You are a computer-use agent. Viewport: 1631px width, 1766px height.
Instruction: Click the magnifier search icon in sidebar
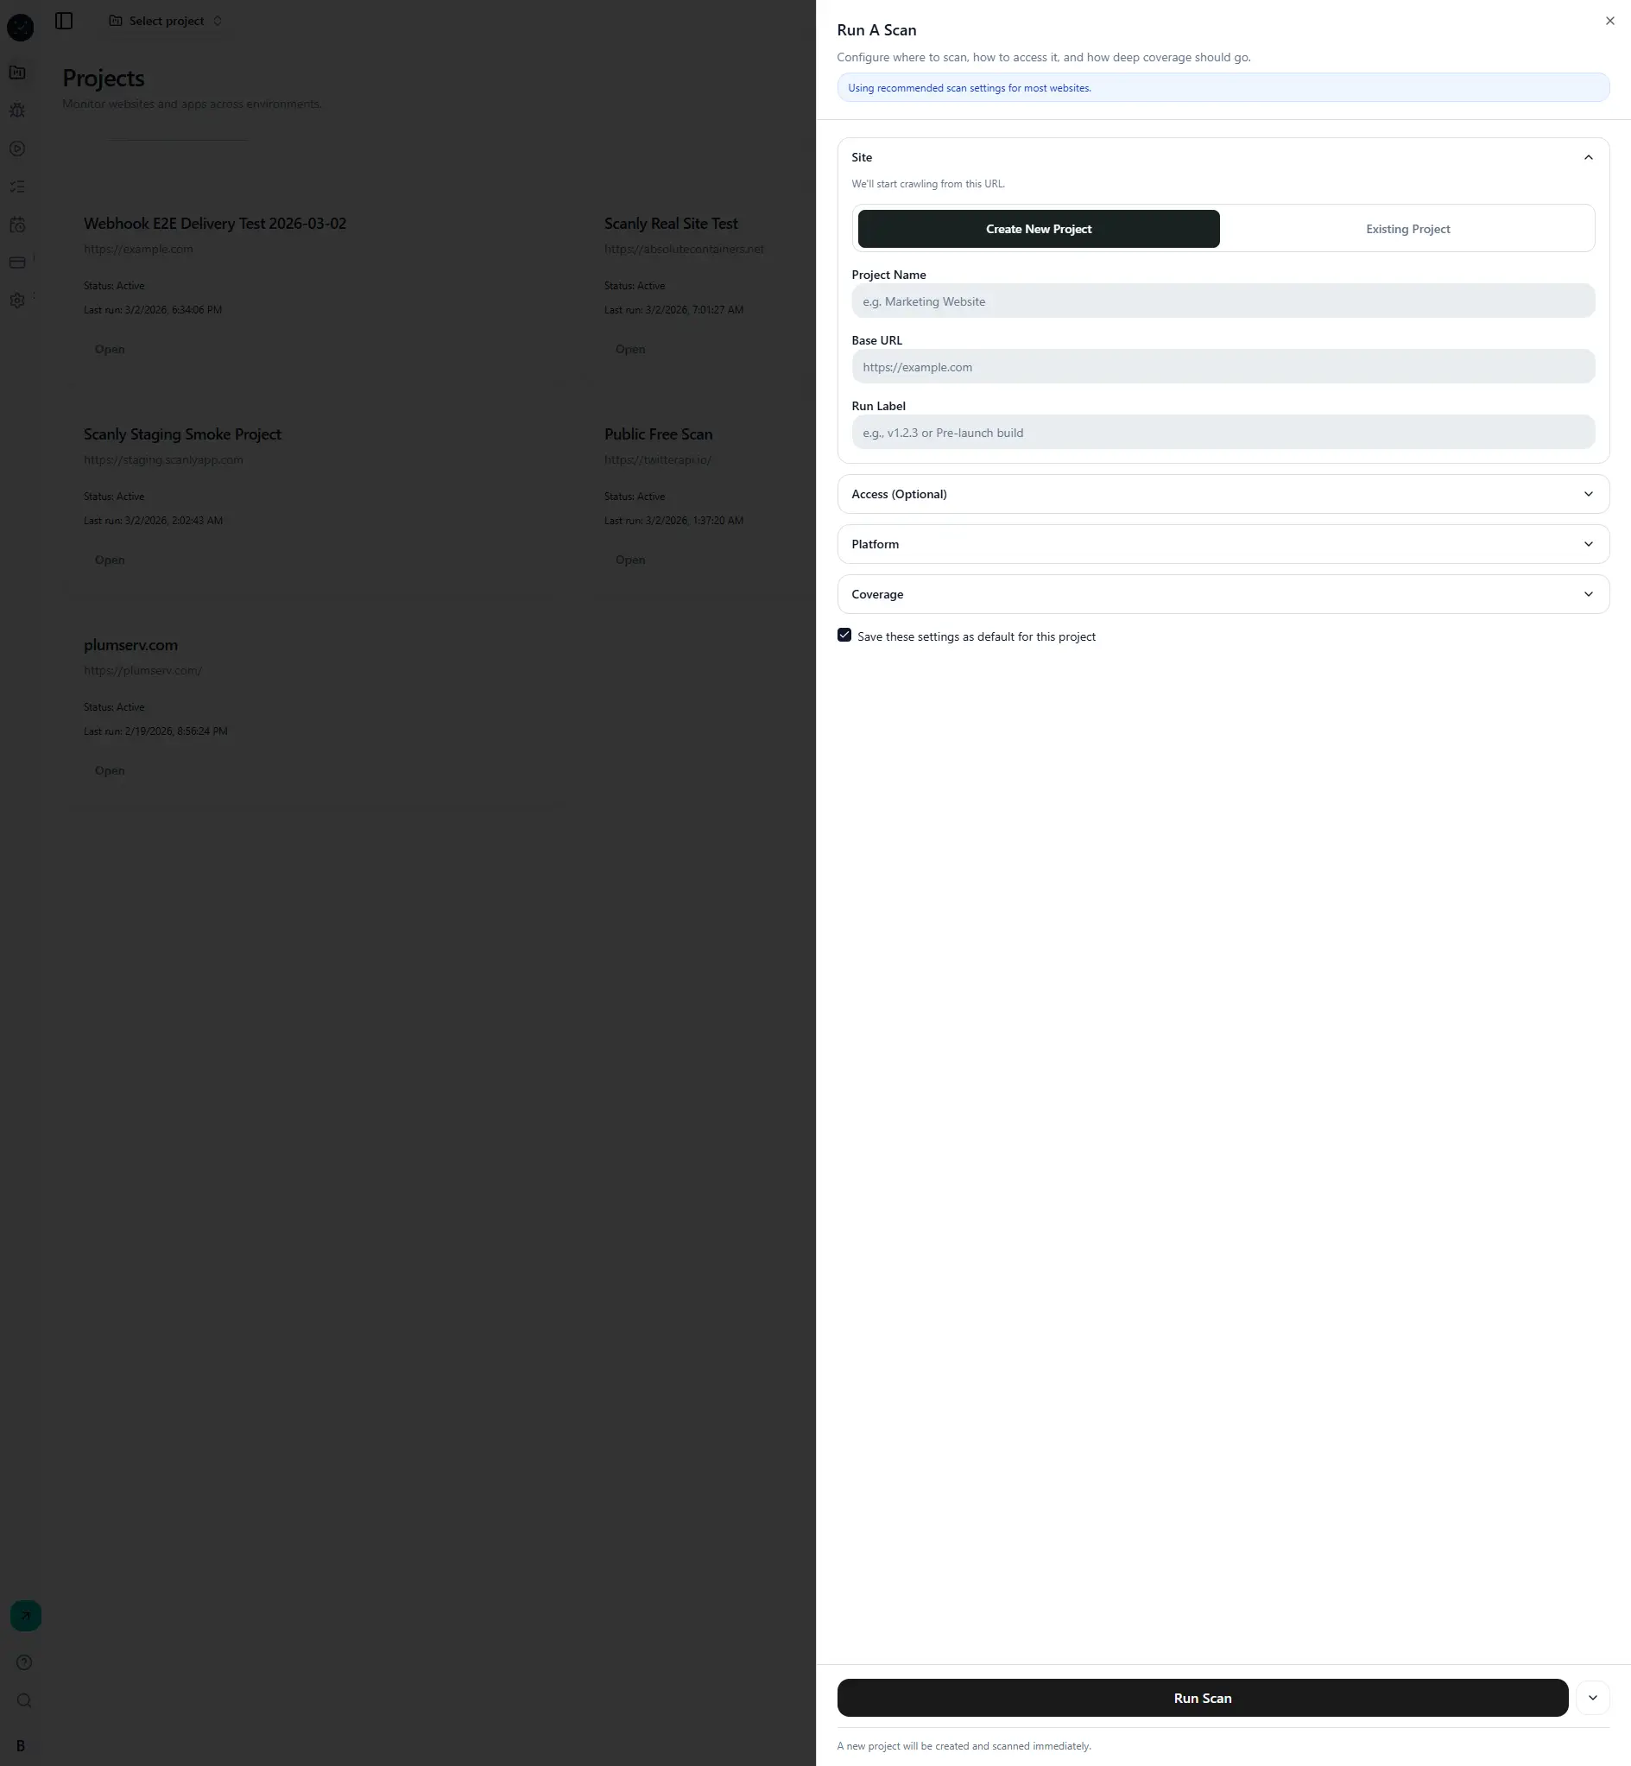coord(24,1700)
